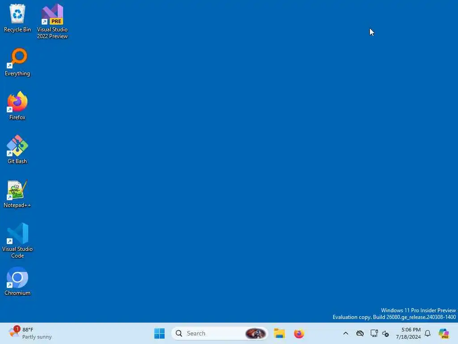Select the Notepad++ desktop shortcut
This screenshot has width=458, height=344.
point(17,194)
